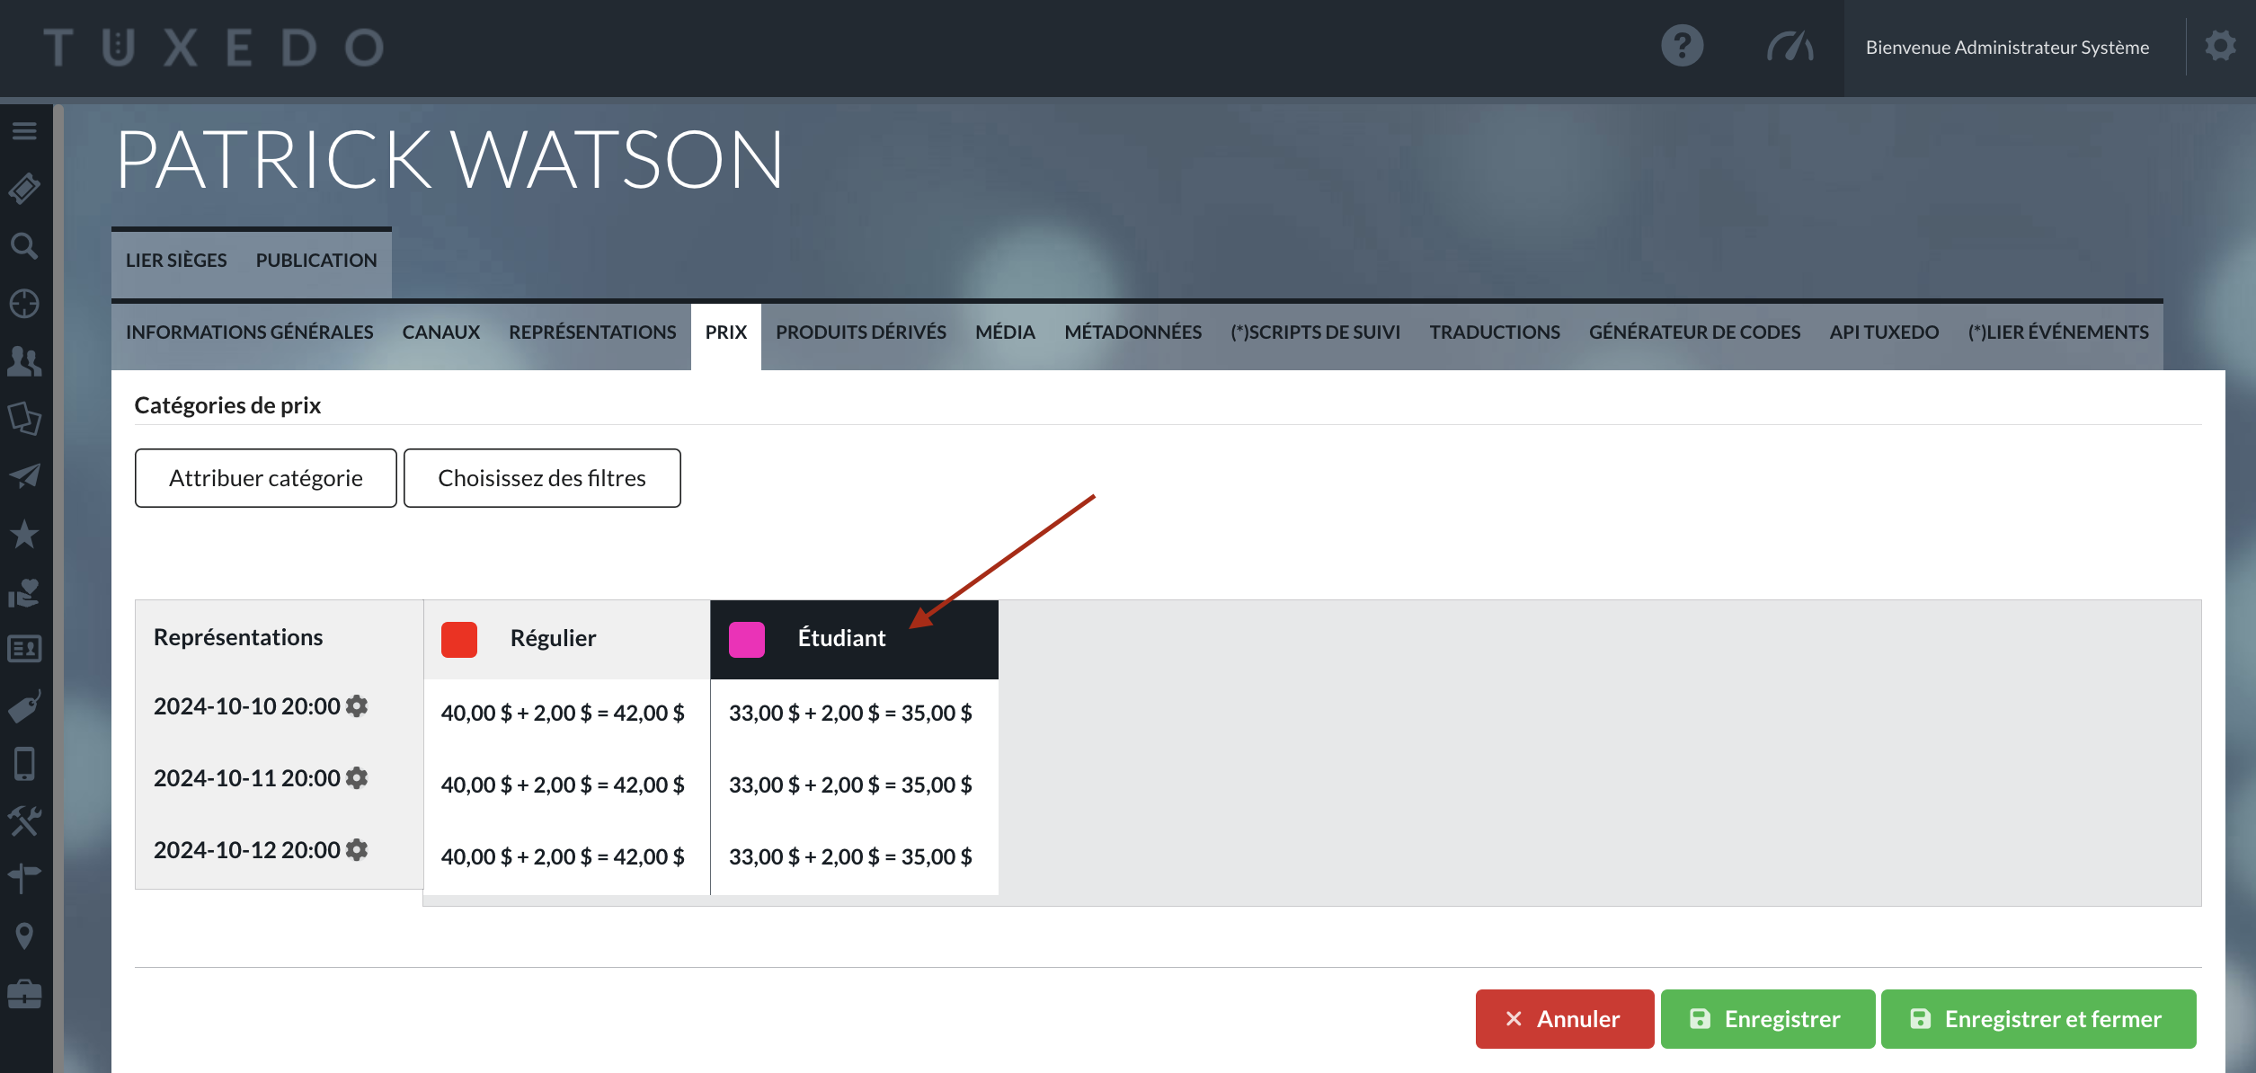Click the mobile phone sidebar icon
The width and height of the screenshot is (2256, 1073).
pyautogui.click(x=24, y=764)
